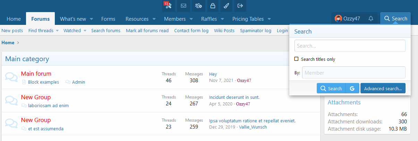
Task: Open the Main forum link
Action: (x=36, y=74)
